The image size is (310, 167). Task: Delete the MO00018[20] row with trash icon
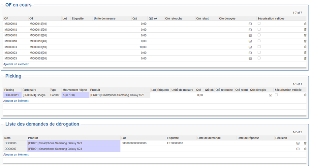(305, 30)
